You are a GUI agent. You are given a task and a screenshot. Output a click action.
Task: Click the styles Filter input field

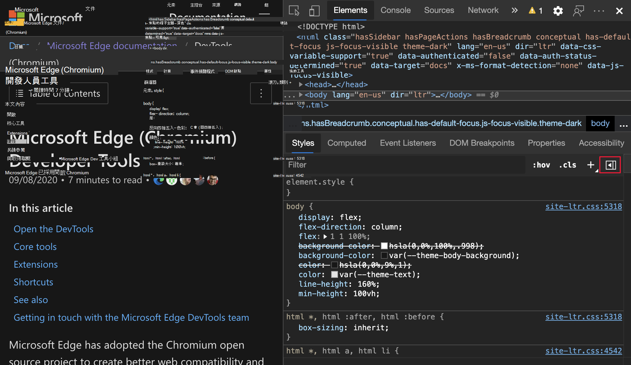point(405,165)
